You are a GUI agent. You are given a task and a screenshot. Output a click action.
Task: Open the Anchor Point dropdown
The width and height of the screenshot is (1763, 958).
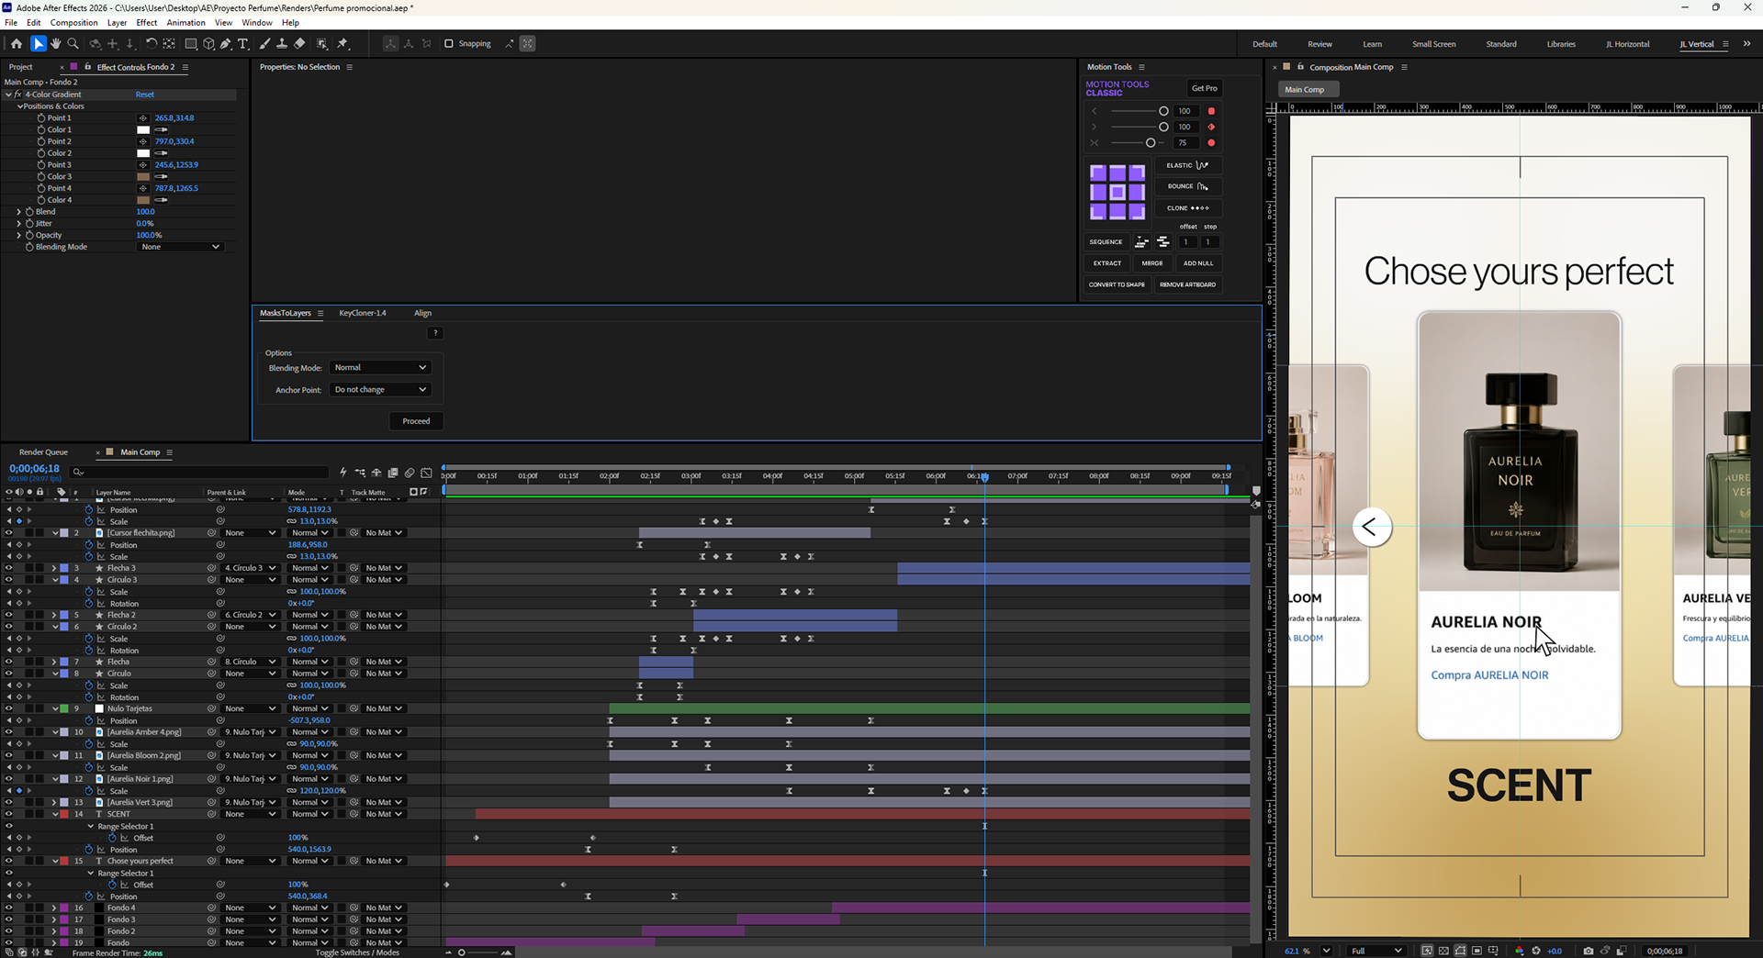click(x=380, y=389)
